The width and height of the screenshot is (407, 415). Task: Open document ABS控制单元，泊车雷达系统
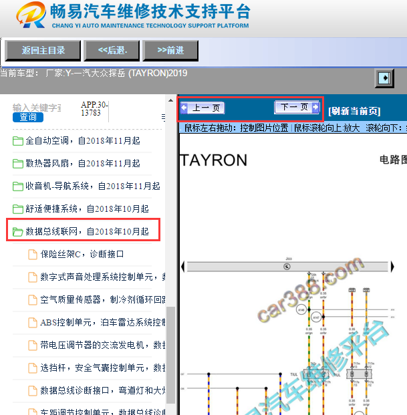tap(103, 322)
